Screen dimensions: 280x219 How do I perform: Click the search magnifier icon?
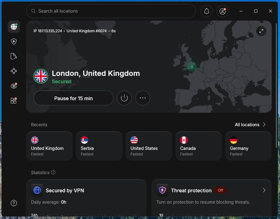(x=33, y=11)
